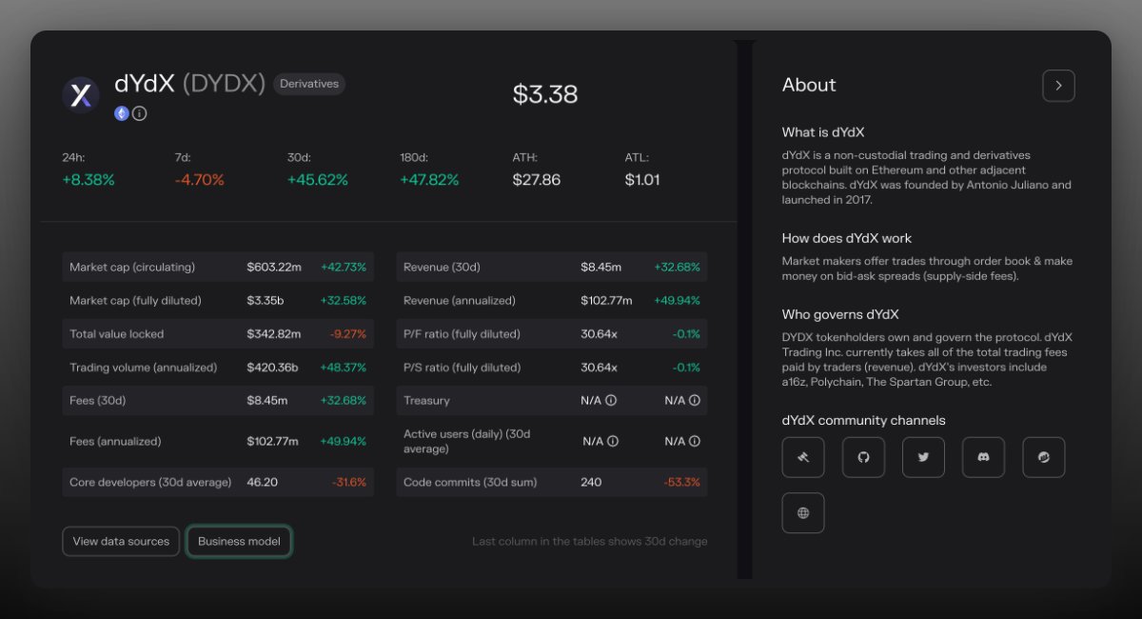The image size is (1142, 619).
Task: Click the ATH value $27.86
Action: (x=537, y=180)
